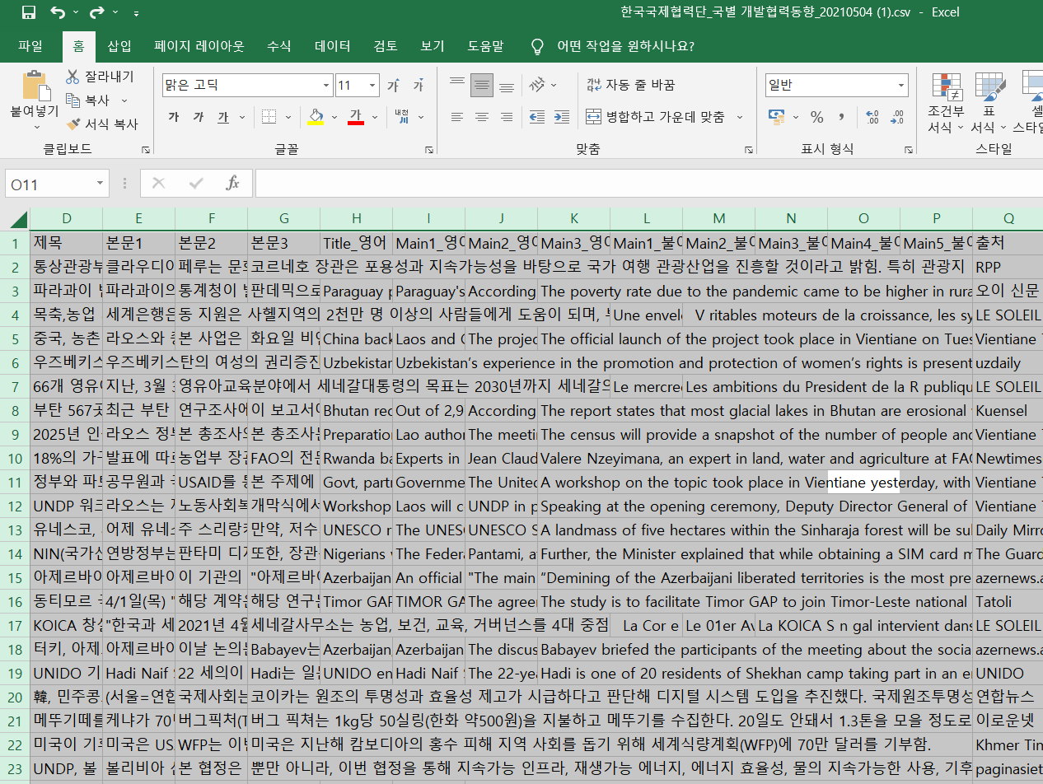This screenshot has width=1043, height=784.
Task: Open the 도움말 tab
Action: (486, 46)
